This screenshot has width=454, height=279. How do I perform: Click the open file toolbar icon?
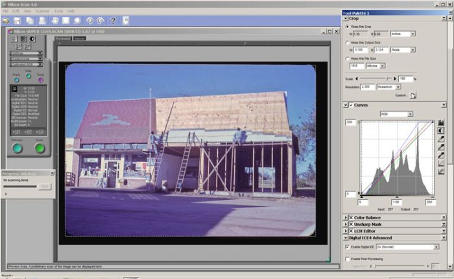[6, 21]
